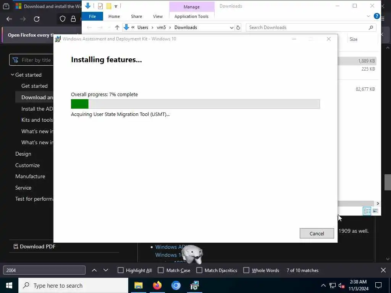This screenshot has height=293, width=391.
Task: Reload the Firefox page
Action: tap(37, 19)
